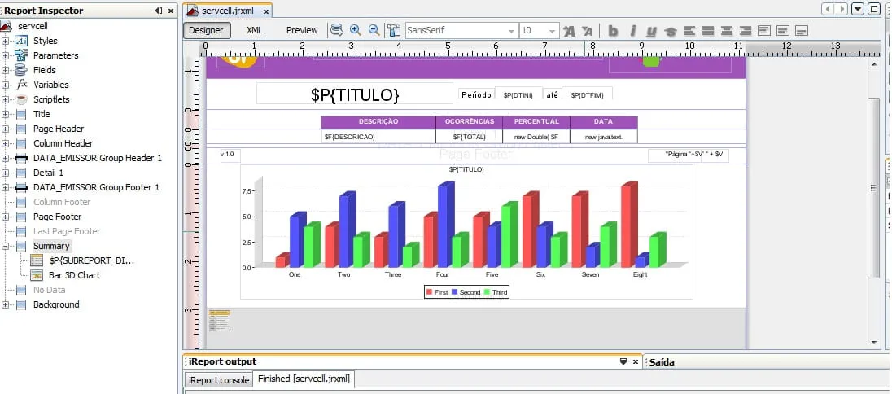Screen dimensions: 892x394
Task: Toggle italic formatting button
Action: tap(632, 31)
